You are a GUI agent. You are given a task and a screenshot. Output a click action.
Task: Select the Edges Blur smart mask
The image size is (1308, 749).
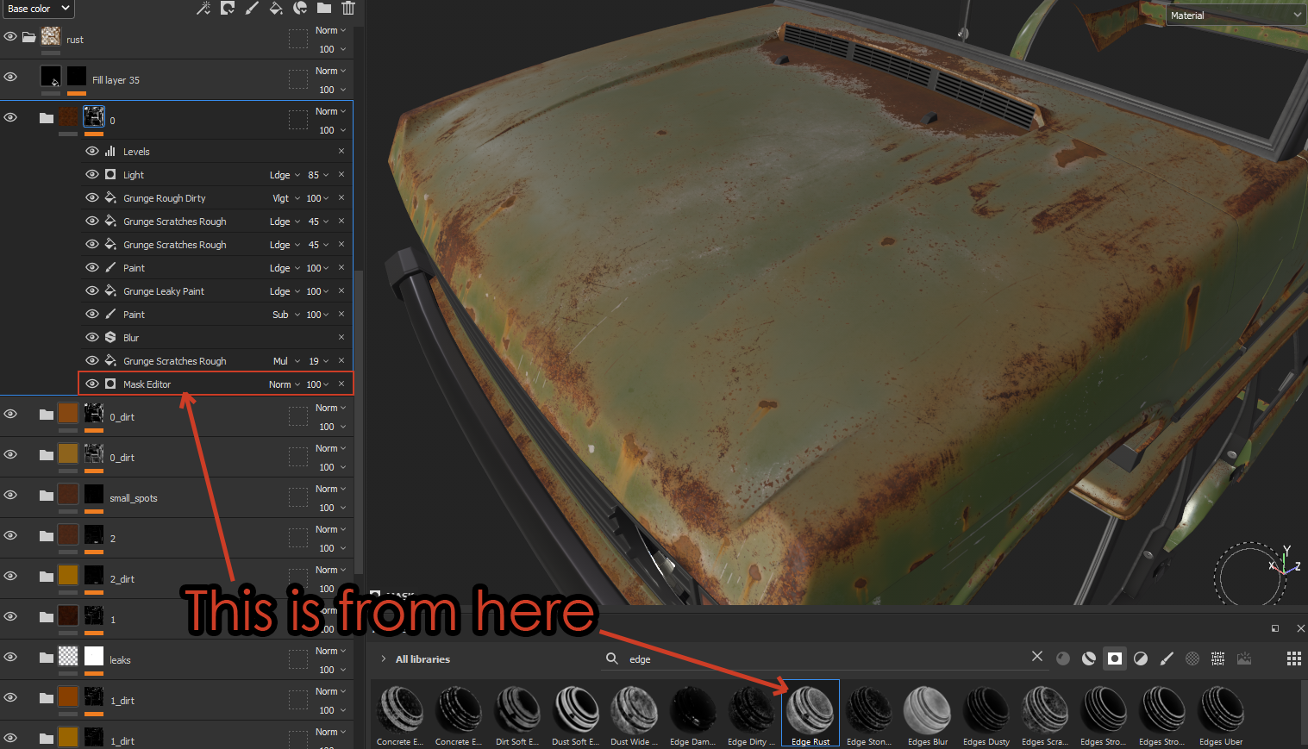(x=928, y=713)
